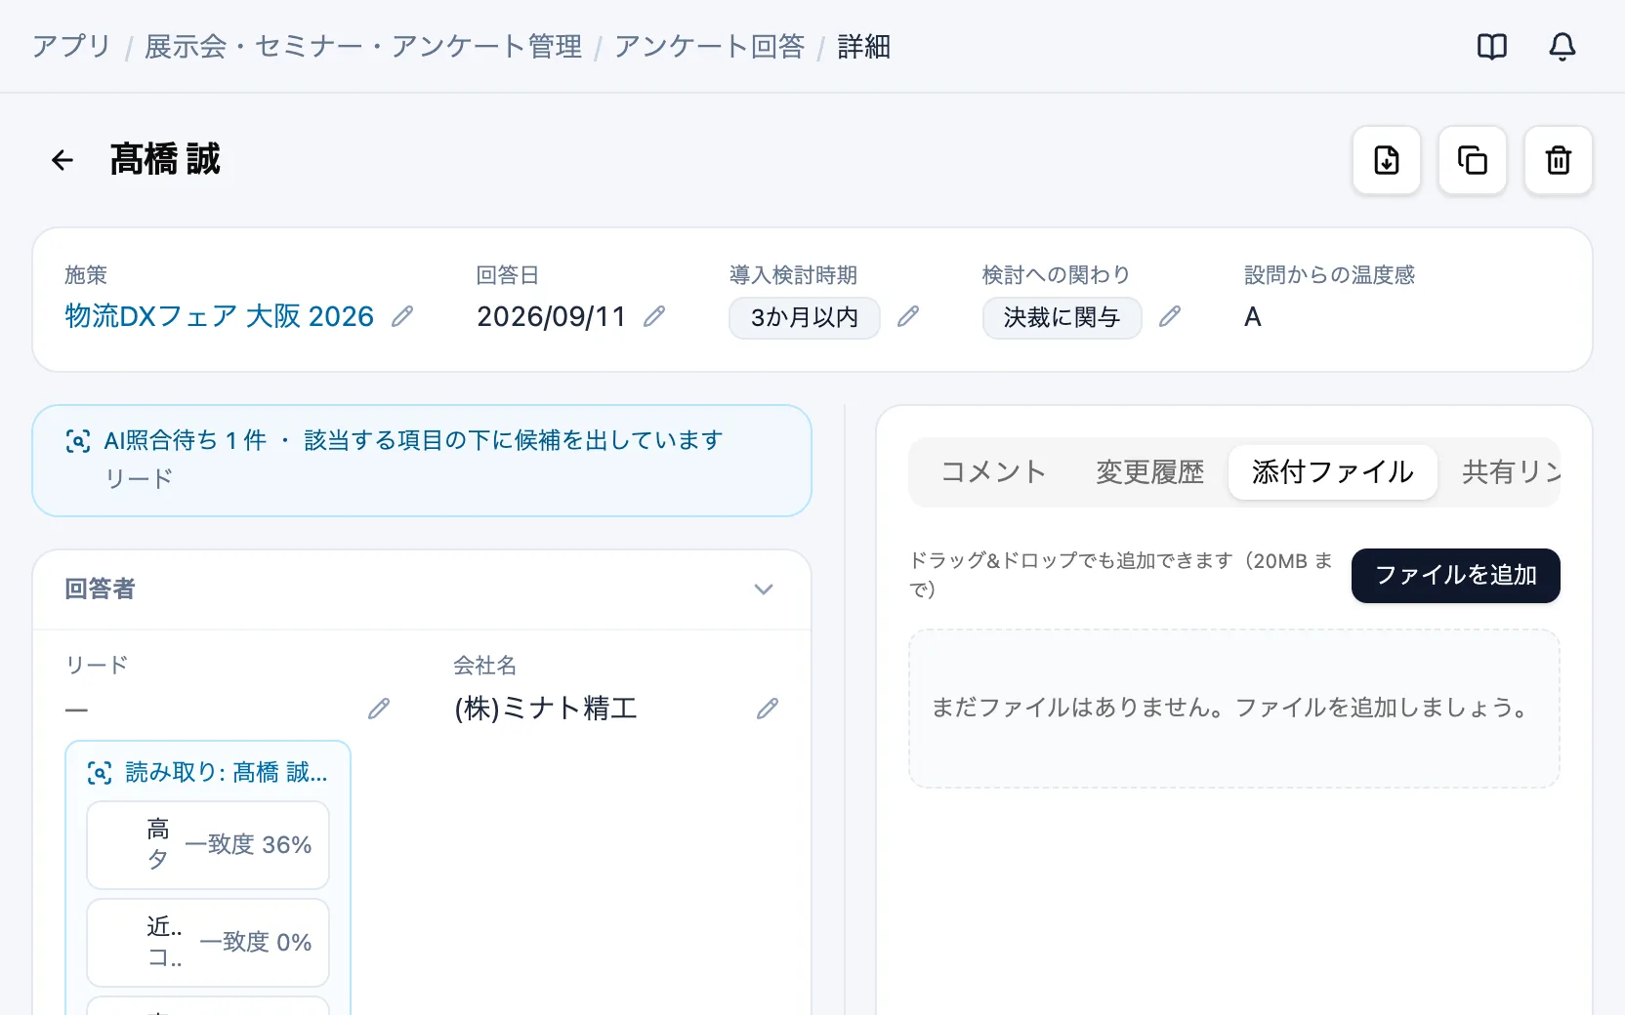Click the export file download icon

coord(1387,160)
